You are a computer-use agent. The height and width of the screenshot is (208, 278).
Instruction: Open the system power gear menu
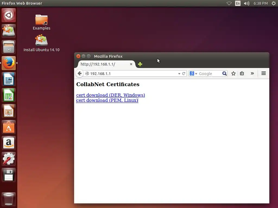point(274,3)
